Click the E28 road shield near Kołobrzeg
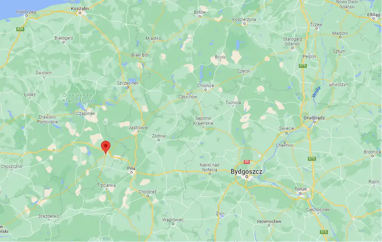This screenshot has height=242, width=382. 20,29
